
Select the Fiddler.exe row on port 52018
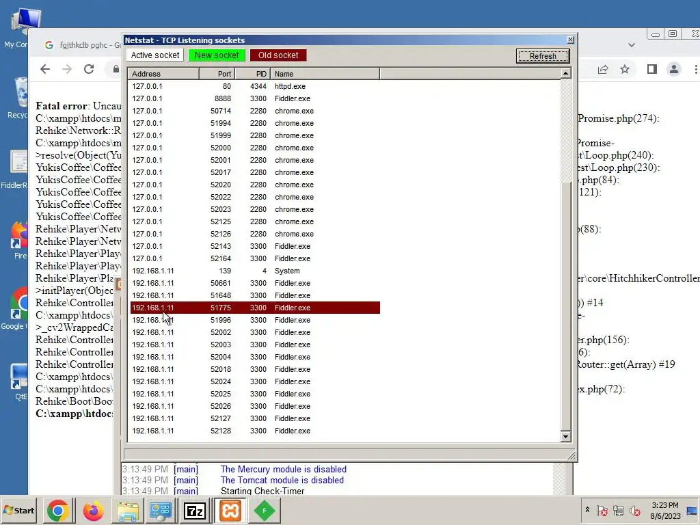coord(255,369)
